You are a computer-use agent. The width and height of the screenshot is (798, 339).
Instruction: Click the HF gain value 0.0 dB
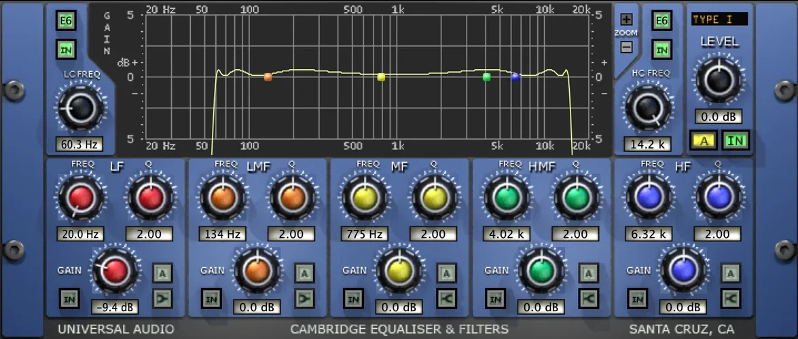pyautogui.click(x=683, y=308)
